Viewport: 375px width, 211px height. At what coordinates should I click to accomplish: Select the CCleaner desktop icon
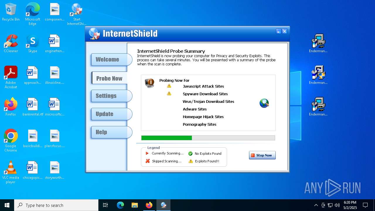[x=11, y=44]
